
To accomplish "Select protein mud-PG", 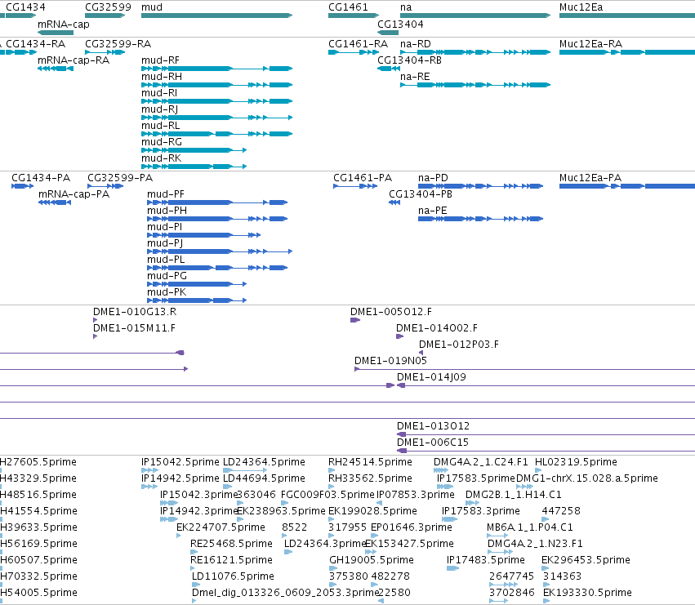I will click(197, 284).
